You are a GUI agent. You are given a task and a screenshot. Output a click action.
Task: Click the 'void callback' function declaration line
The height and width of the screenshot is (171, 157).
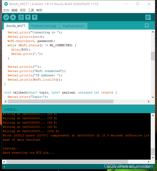[60, 93]
